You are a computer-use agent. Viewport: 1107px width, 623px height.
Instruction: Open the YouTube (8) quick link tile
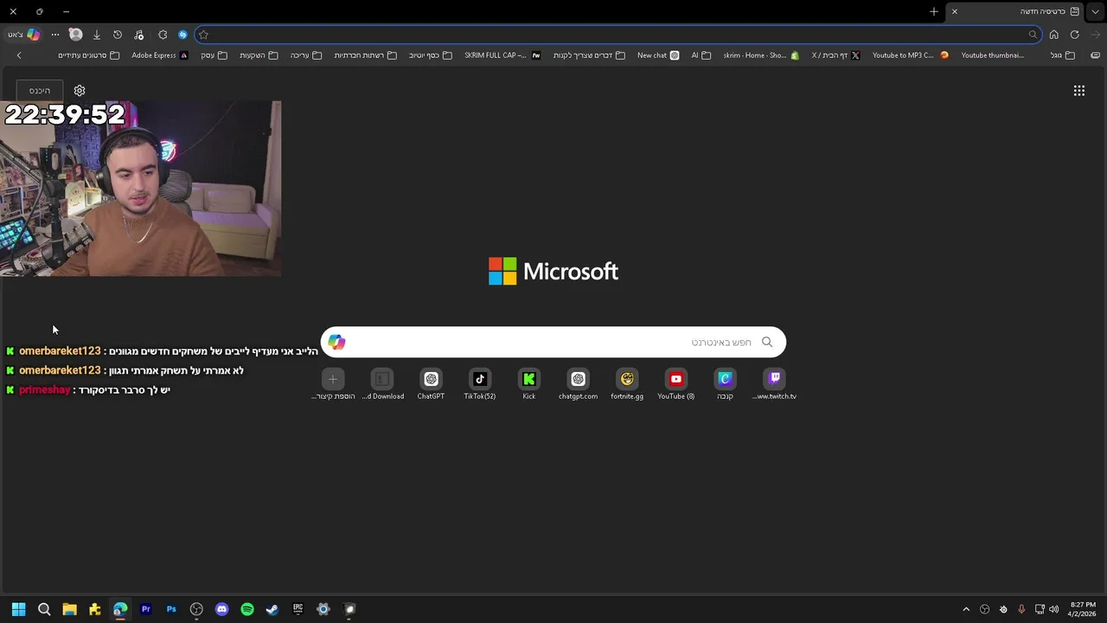pyautogui.click(x=676, y=384)
